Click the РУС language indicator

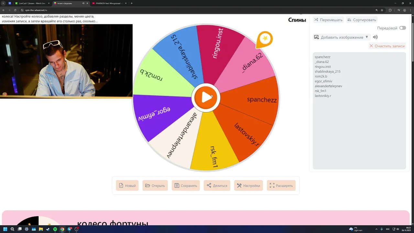(388, 229)
